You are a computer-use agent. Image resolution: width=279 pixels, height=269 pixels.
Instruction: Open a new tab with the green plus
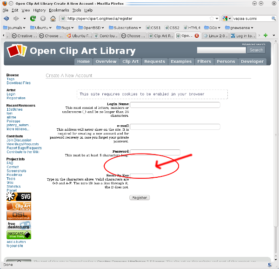(266, 35)
